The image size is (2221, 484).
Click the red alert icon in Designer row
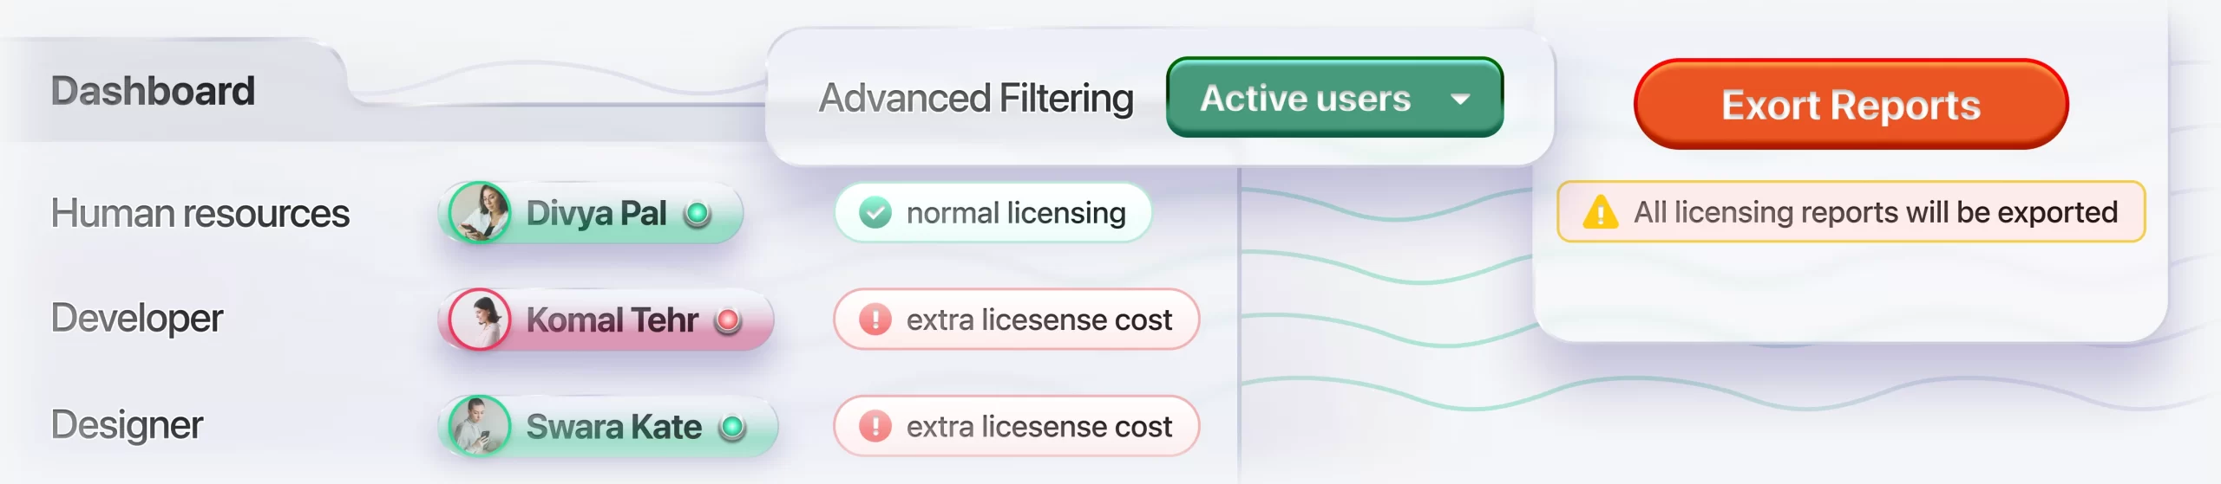click(x=875, y=426)
